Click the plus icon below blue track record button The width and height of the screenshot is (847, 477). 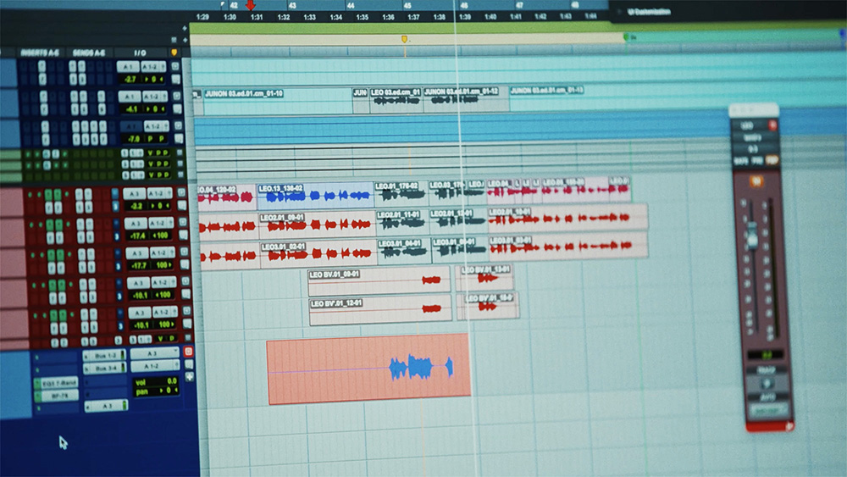coord(189,377)
